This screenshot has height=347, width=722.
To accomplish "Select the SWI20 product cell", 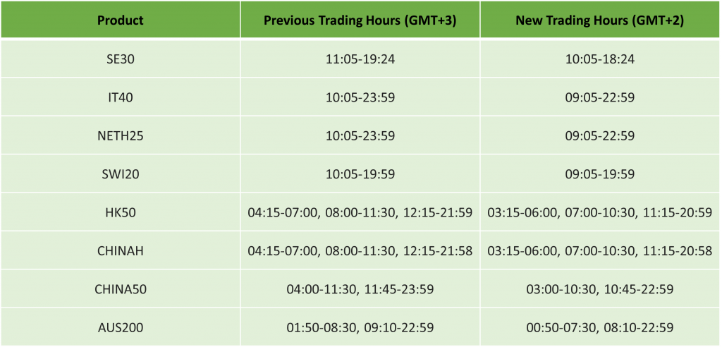I will [x=120, y=173].
